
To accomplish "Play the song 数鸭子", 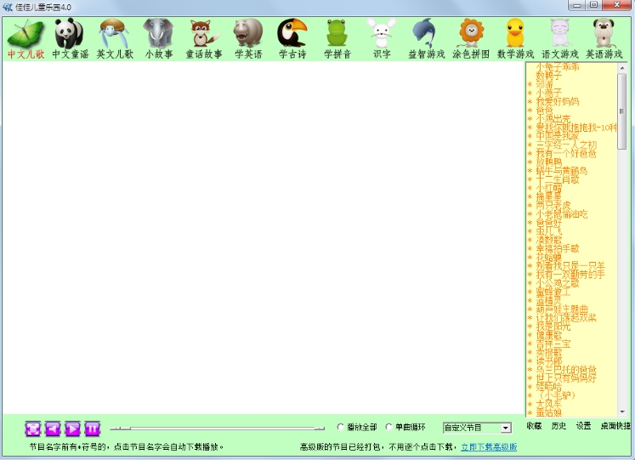I will click(x=549, y=76).
